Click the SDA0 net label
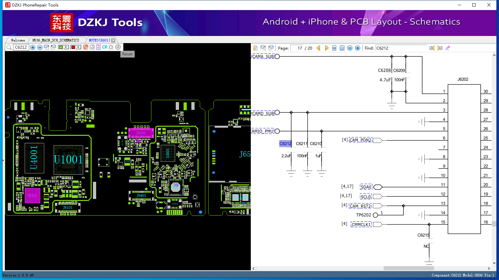This screenshot has width=499, height=280. 366,187
